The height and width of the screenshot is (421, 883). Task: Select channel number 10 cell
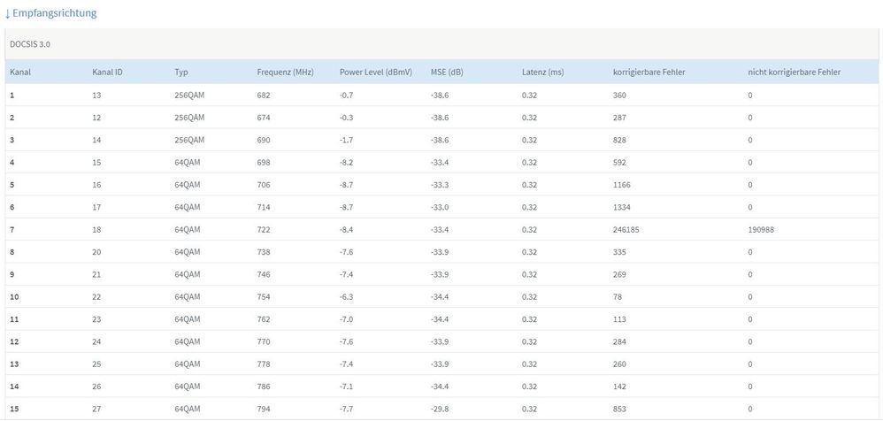click(15, 297)
